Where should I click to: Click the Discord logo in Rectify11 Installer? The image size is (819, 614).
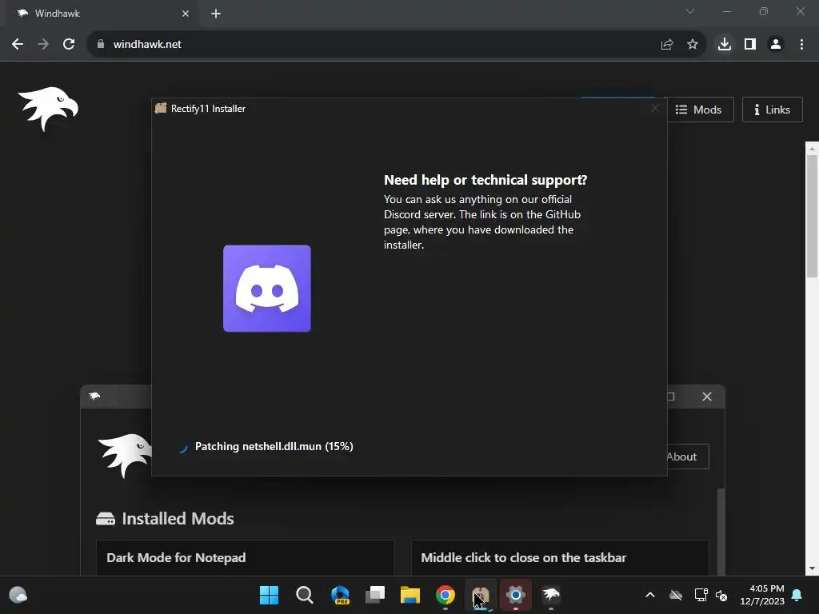[x=267, y=288]
